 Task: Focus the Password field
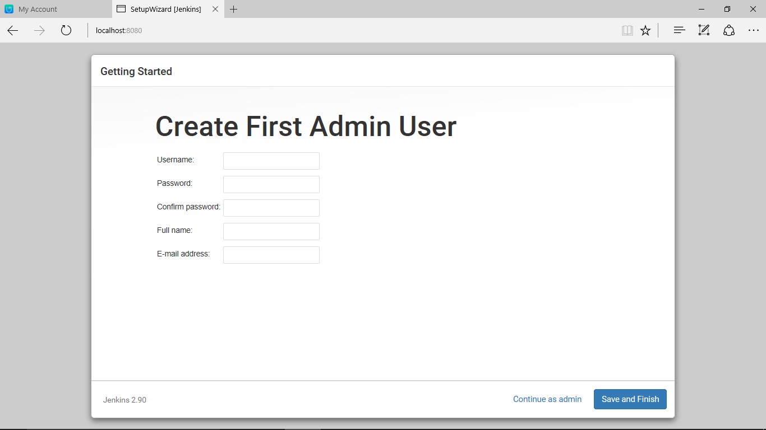click(x=271, y=184)
